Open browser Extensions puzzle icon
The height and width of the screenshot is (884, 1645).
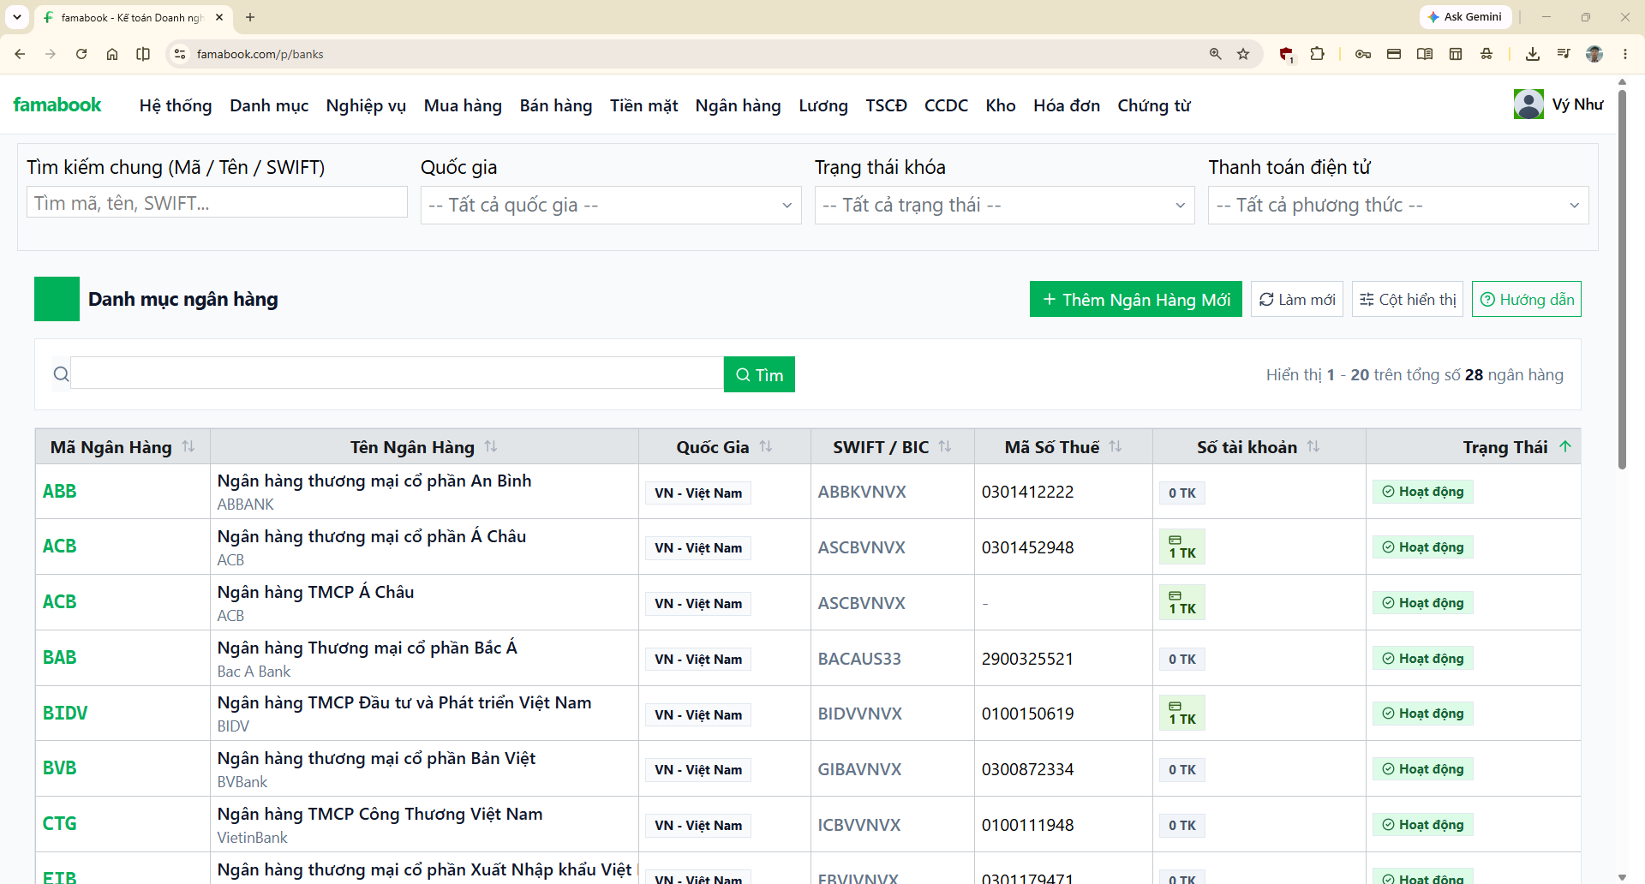tap(1318, 54)
